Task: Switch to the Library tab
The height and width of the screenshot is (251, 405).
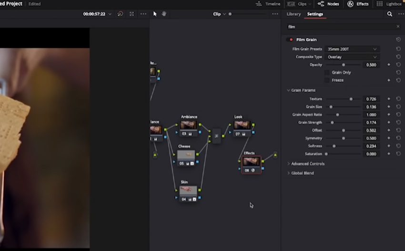Action: (294, 14)
